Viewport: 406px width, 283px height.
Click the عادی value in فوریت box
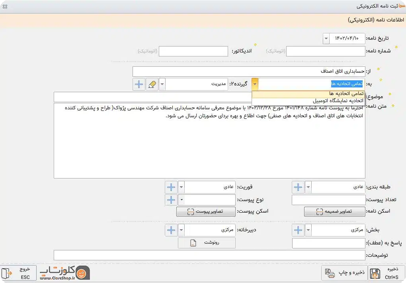tap(228, 187)
